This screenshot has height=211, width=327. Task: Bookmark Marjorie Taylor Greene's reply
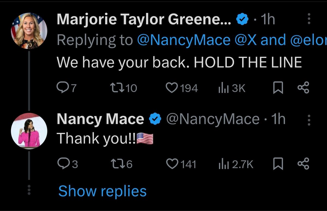[x=278, y=88]
